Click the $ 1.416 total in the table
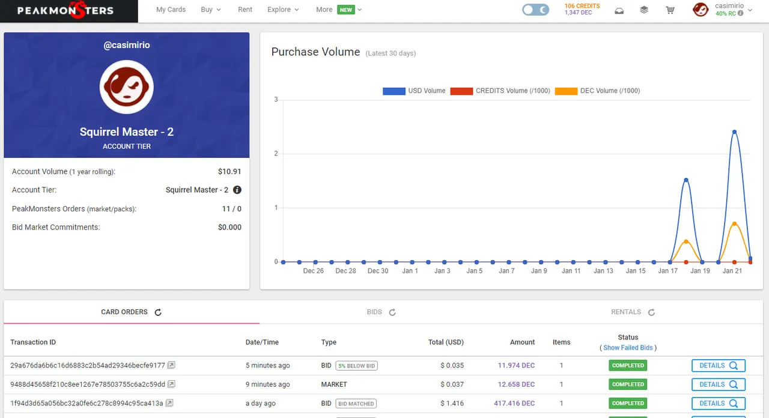Image resolution: width=769 pixels, height=418 pixels. pyautogui.click(x=452, y=404)
